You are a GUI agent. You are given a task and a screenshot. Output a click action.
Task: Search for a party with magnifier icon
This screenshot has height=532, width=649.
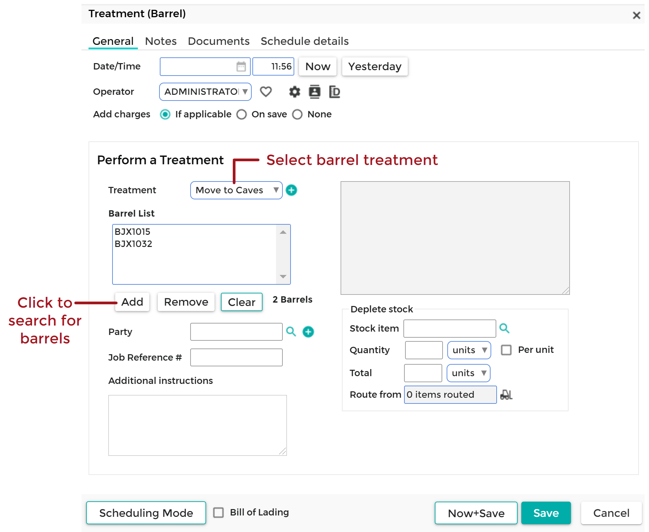pos(291,332)
